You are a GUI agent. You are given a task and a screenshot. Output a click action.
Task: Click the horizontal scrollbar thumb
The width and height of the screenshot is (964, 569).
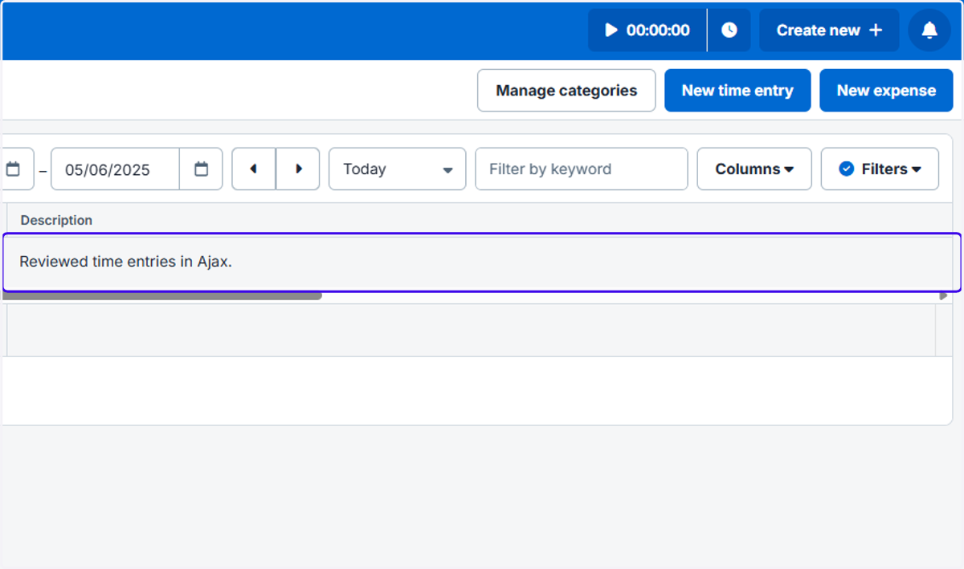click(x=161, y=295)
